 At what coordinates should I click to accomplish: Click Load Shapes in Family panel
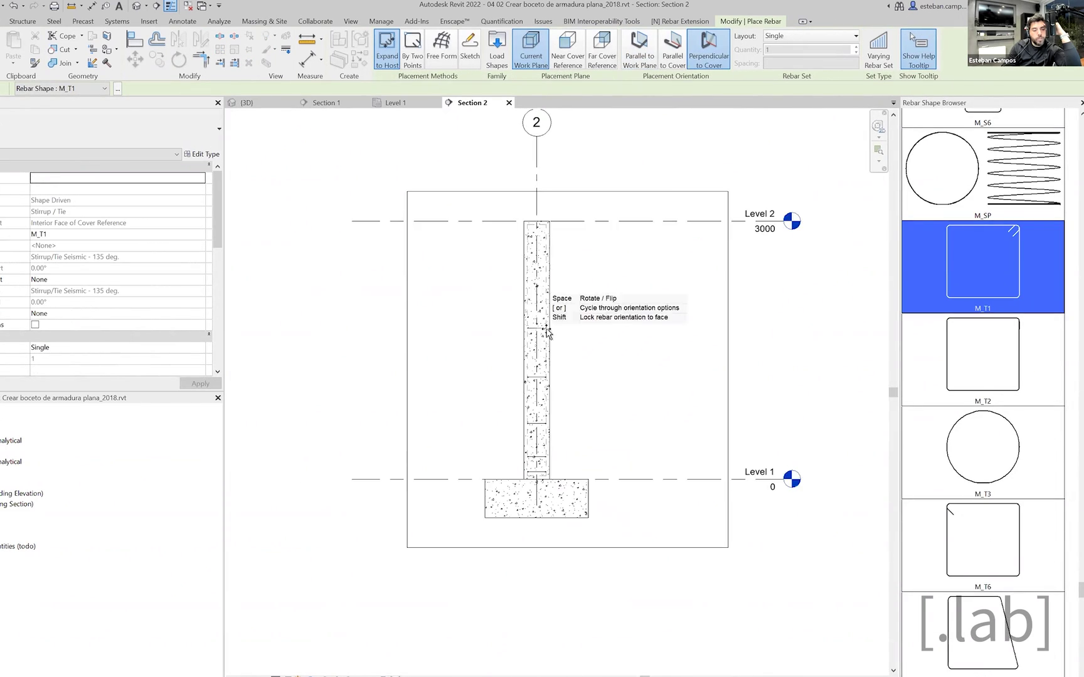tap(496, 49)
